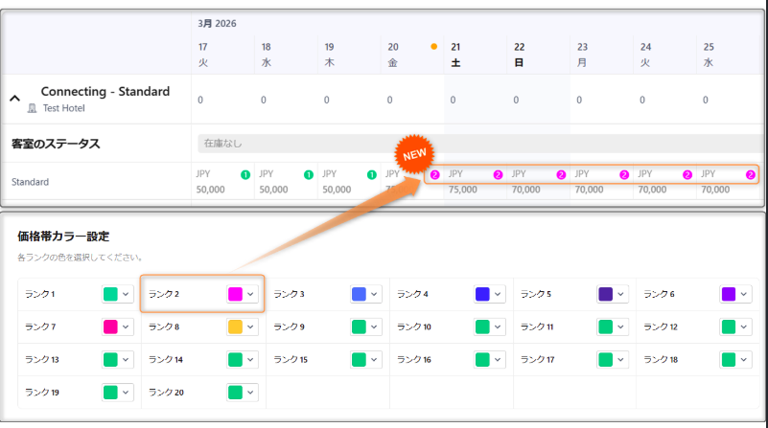Click the Standard rate plan label

coord(31,182)
